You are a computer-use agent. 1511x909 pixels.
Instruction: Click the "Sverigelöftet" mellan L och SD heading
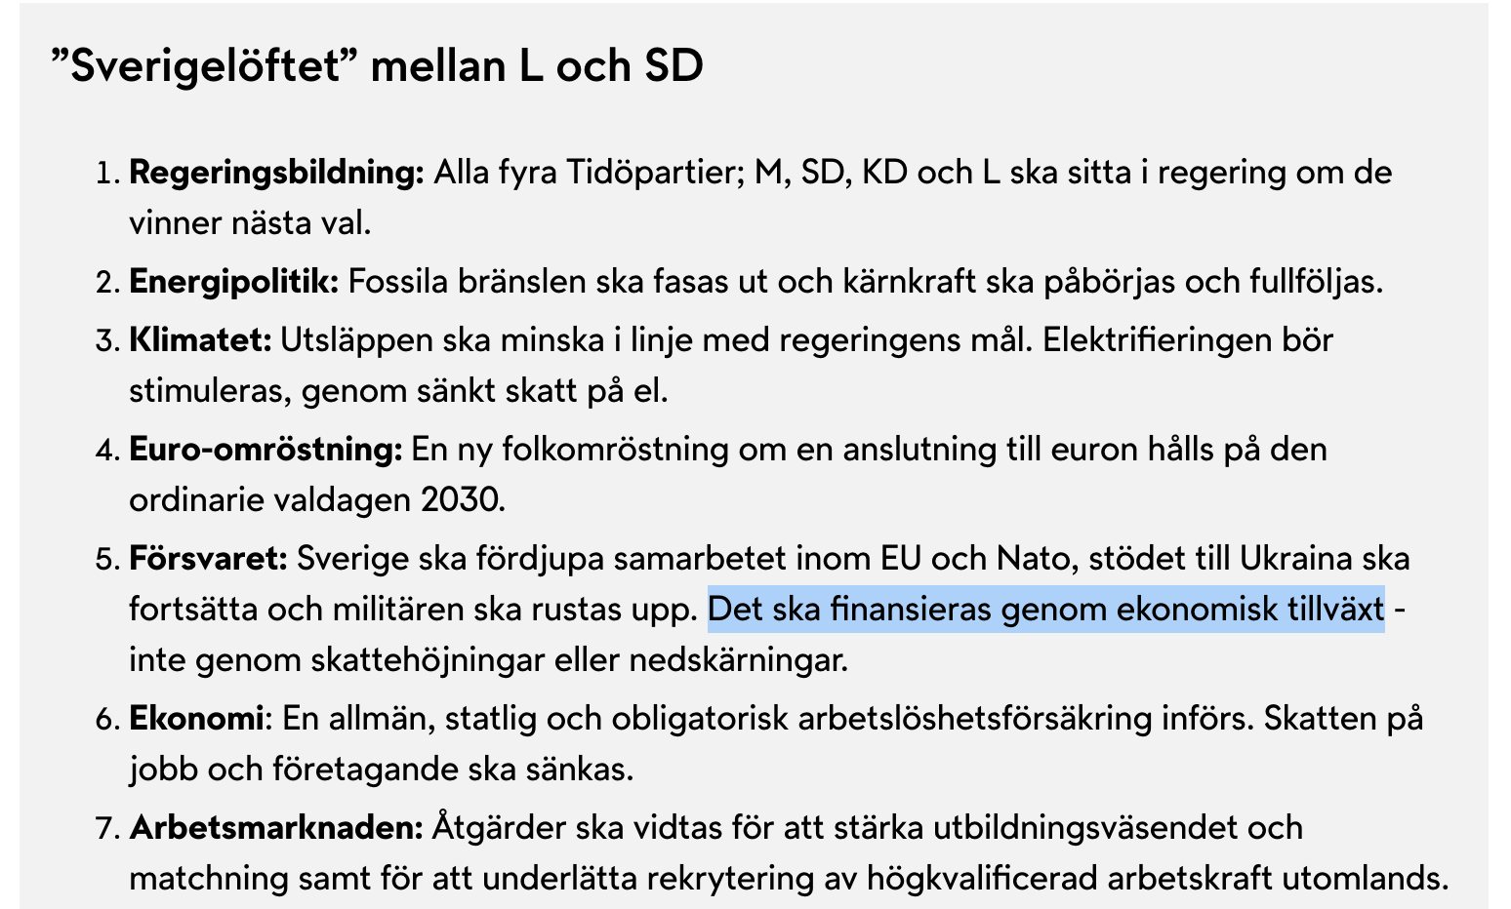(376, 67)
